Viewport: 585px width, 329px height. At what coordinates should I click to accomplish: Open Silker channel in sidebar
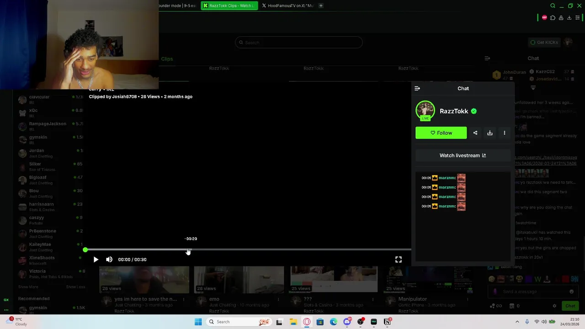[x=50, y=166]
